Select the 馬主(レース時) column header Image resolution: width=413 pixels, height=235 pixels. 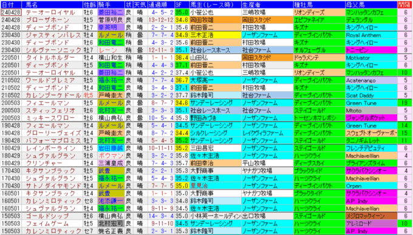(x=215, y=4)
